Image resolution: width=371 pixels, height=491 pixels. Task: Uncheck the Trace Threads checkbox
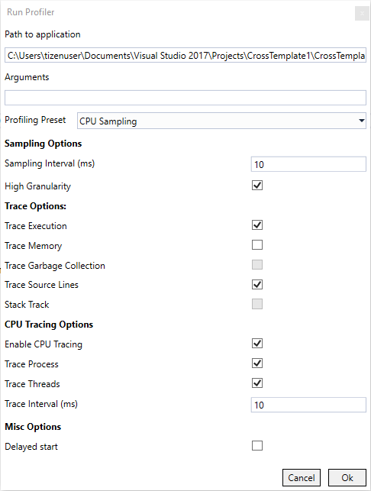click(x=257, y=383)
